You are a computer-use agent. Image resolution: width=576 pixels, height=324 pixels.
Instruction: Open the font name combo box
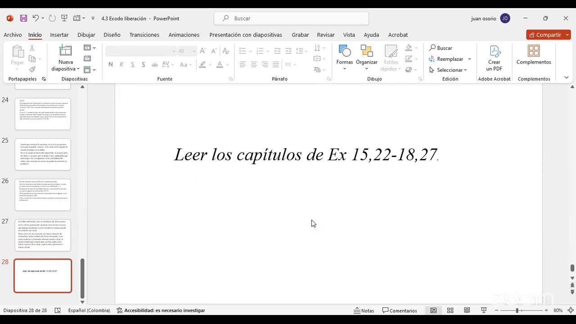pyautogui.click(x=141, y=51)
